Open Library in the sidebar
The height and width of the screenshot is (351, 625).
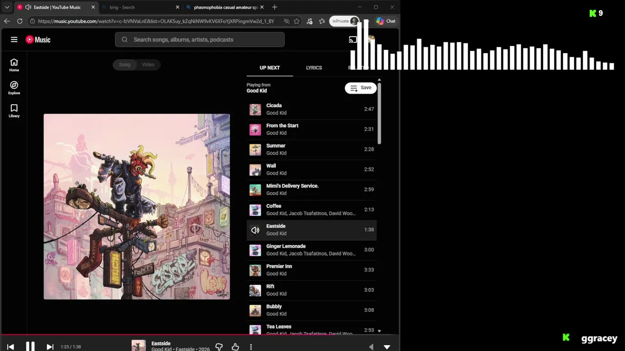[14, 111]
